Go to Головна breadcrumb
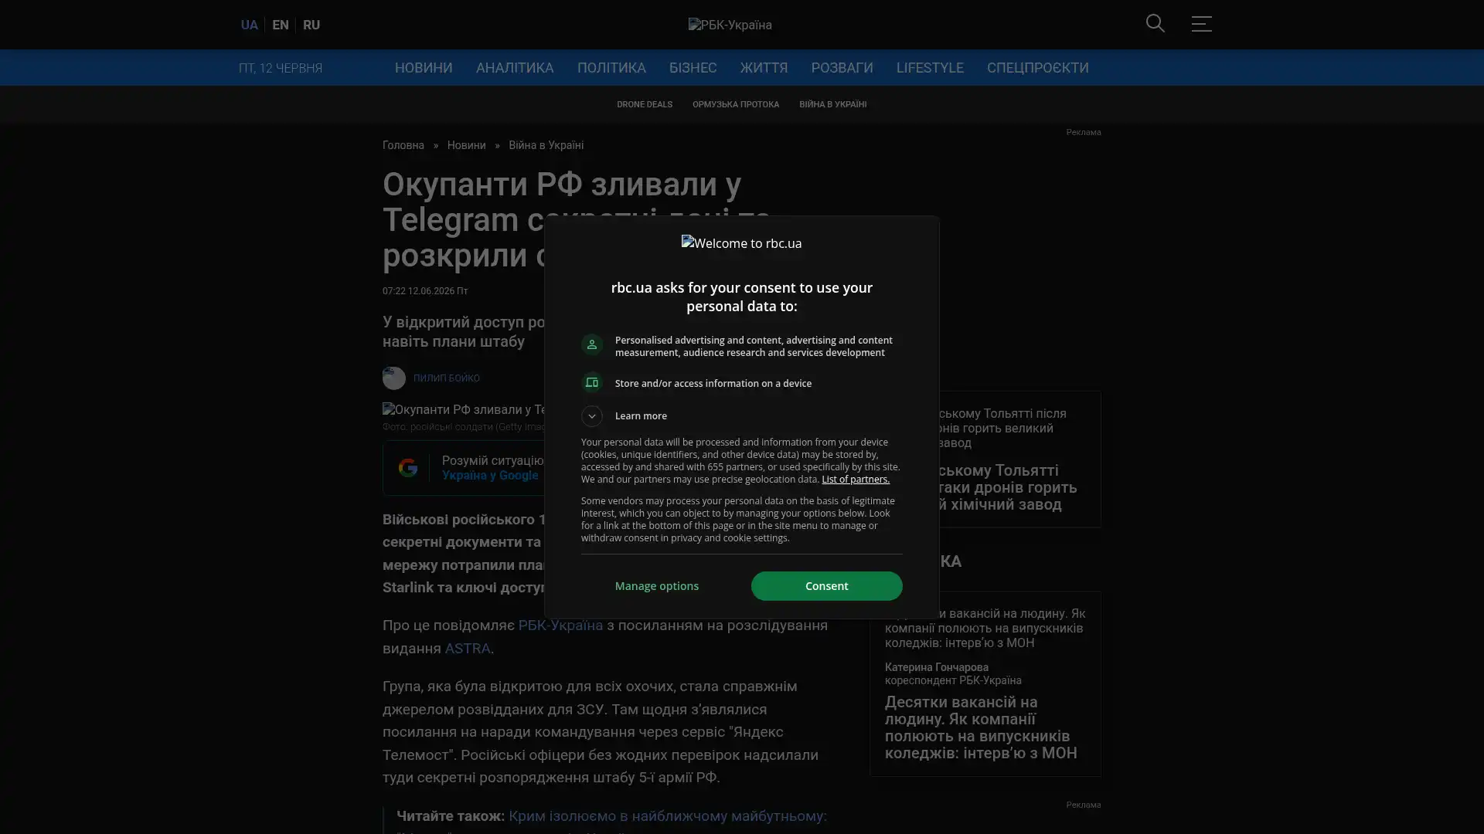Image resolution: width=1484 pixels, height=834 pixels. [403, 145]
